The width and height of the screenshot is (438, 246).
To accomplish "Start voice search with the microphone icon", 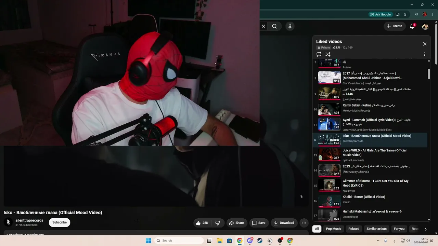I will (x=290, y=26).
